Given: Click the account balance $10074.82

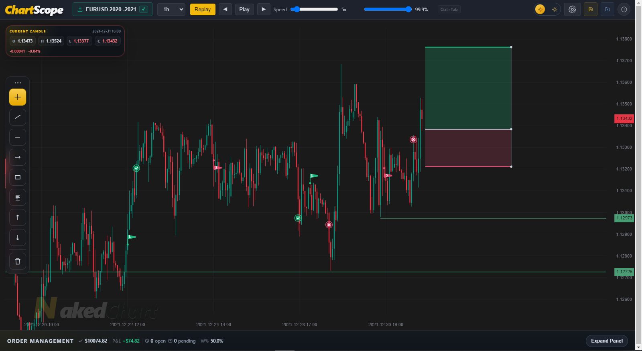Looking at the screenshot, I should (x=96, y=341).
